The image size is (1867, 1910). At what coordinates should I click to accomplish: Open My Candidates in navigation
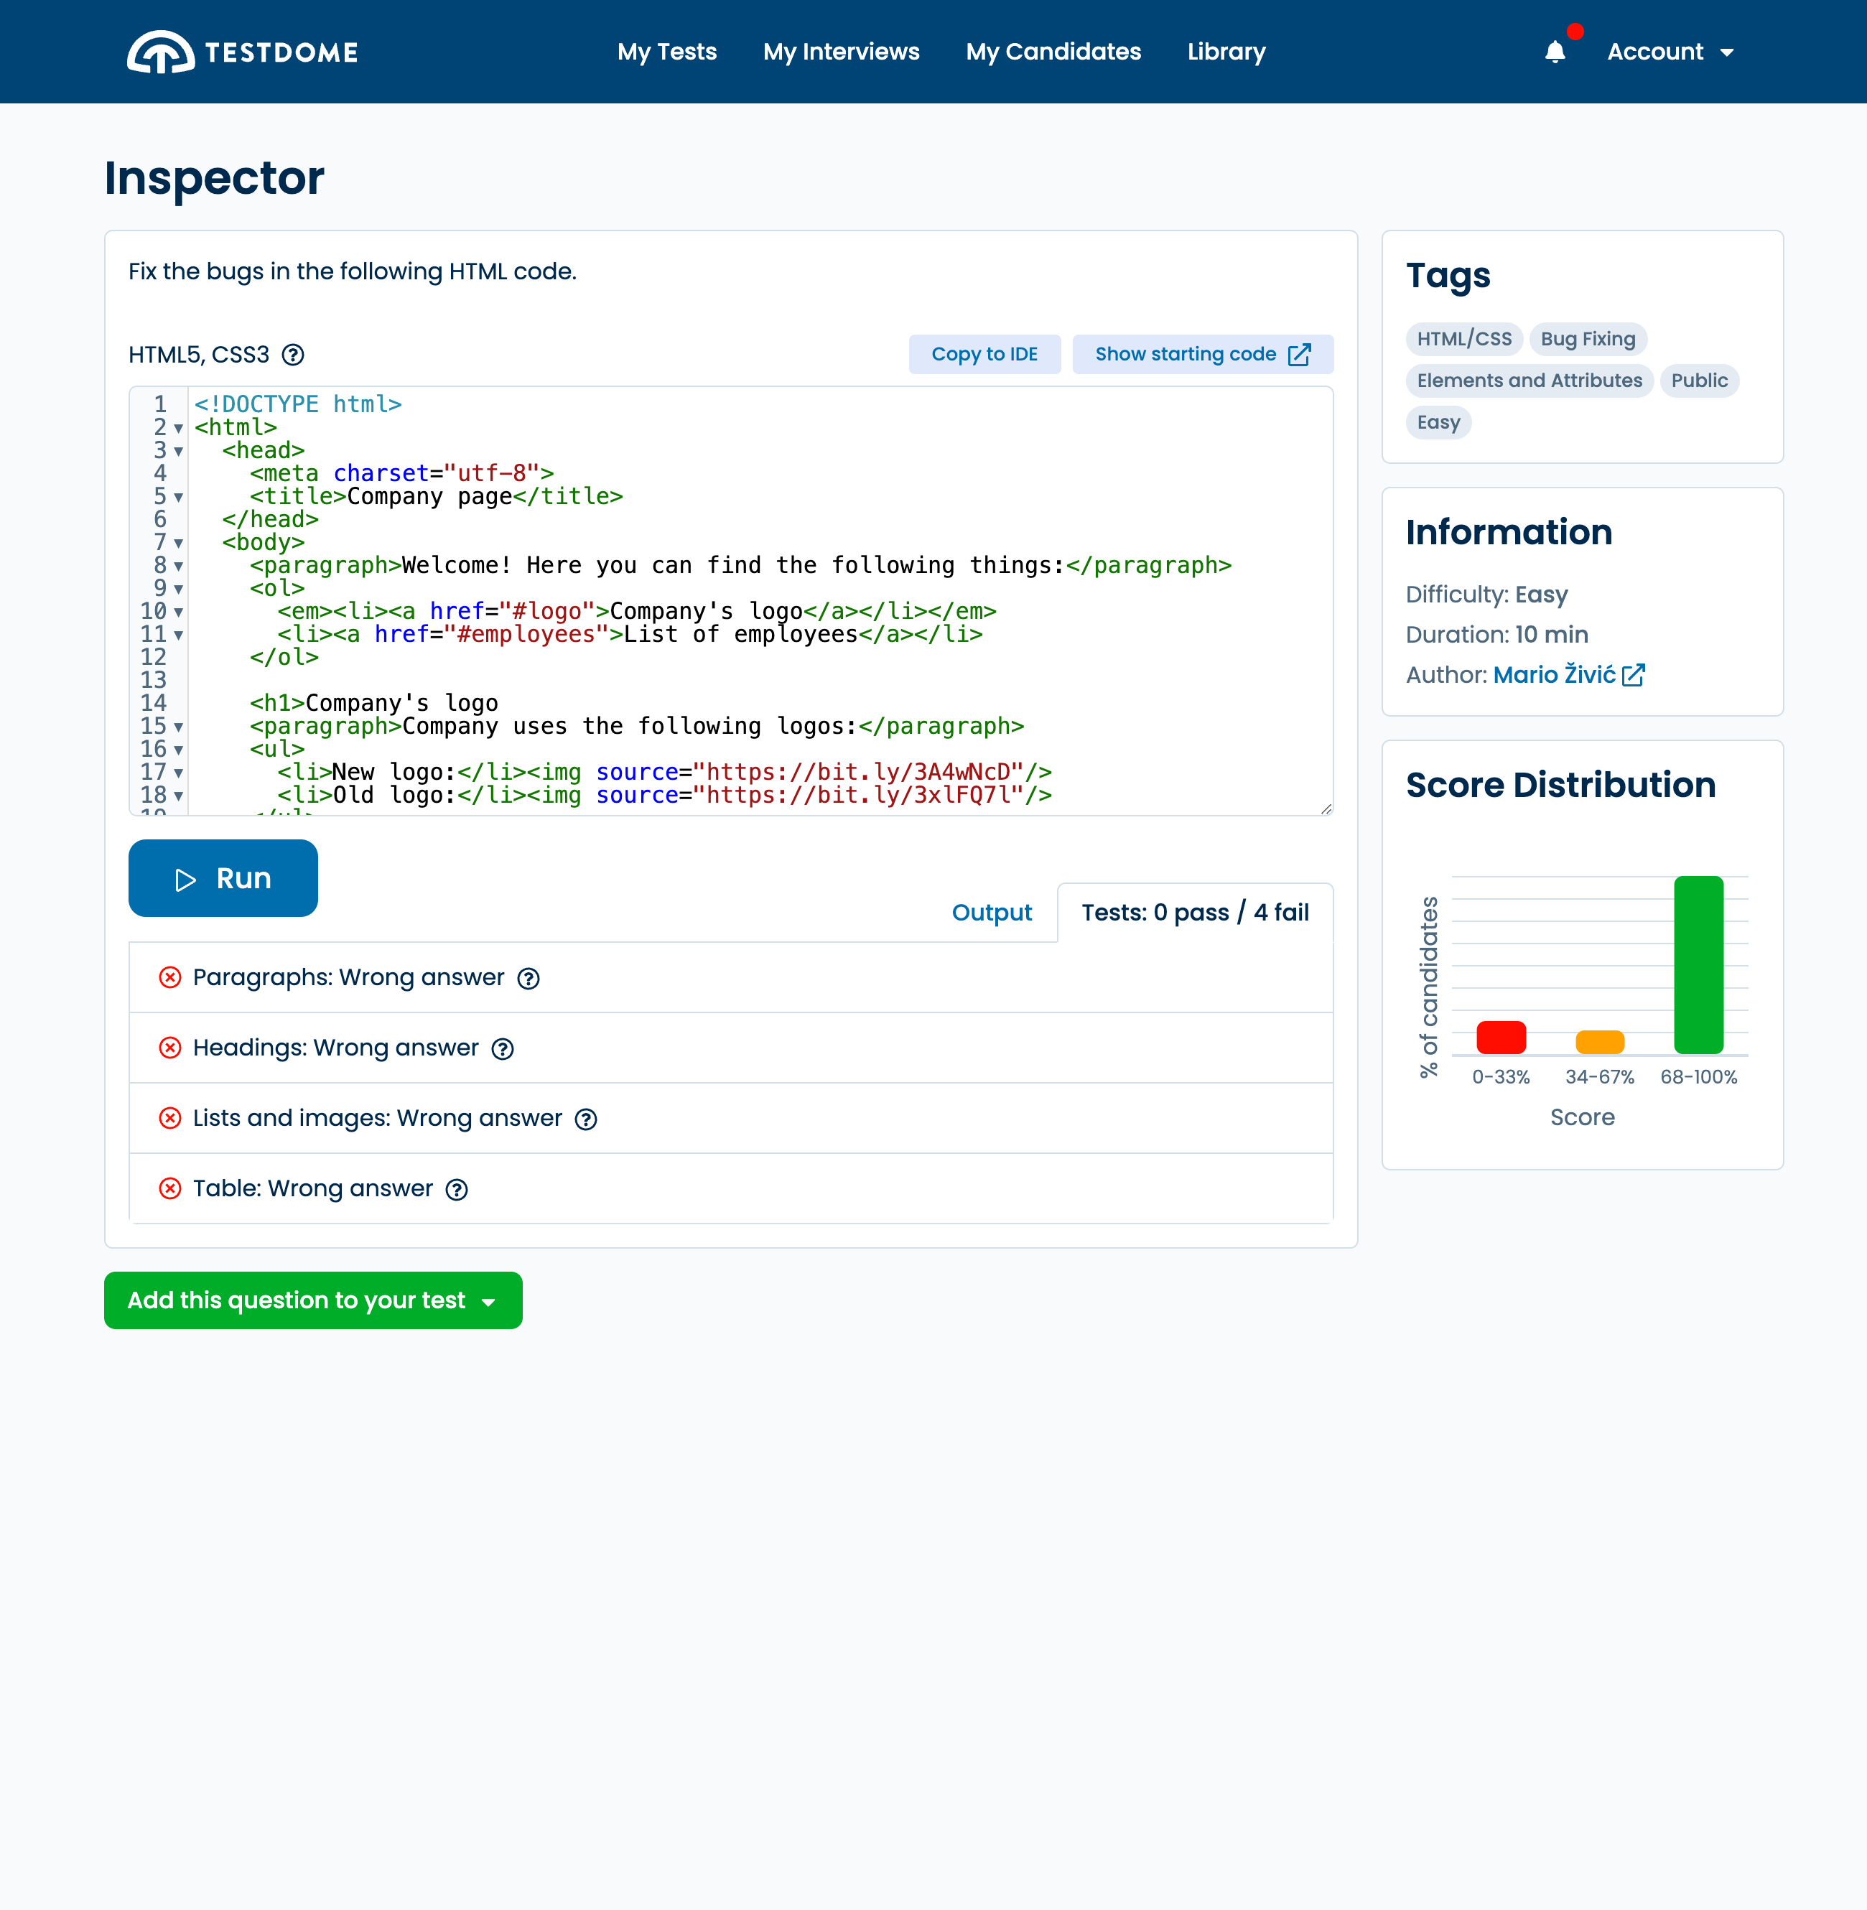1053,52
